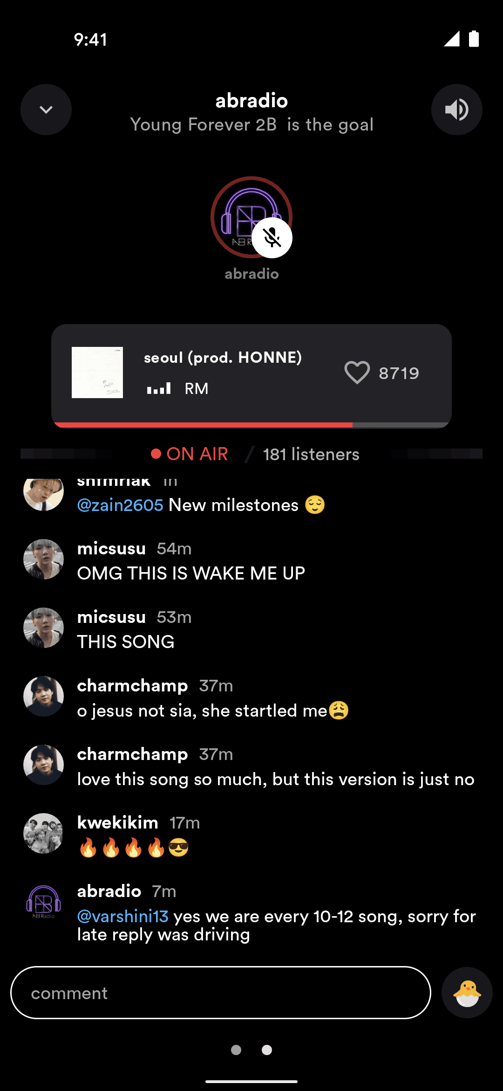
Task: View micsusu's avatar on the WAKE ME UP comment
Action: (44, 559)
